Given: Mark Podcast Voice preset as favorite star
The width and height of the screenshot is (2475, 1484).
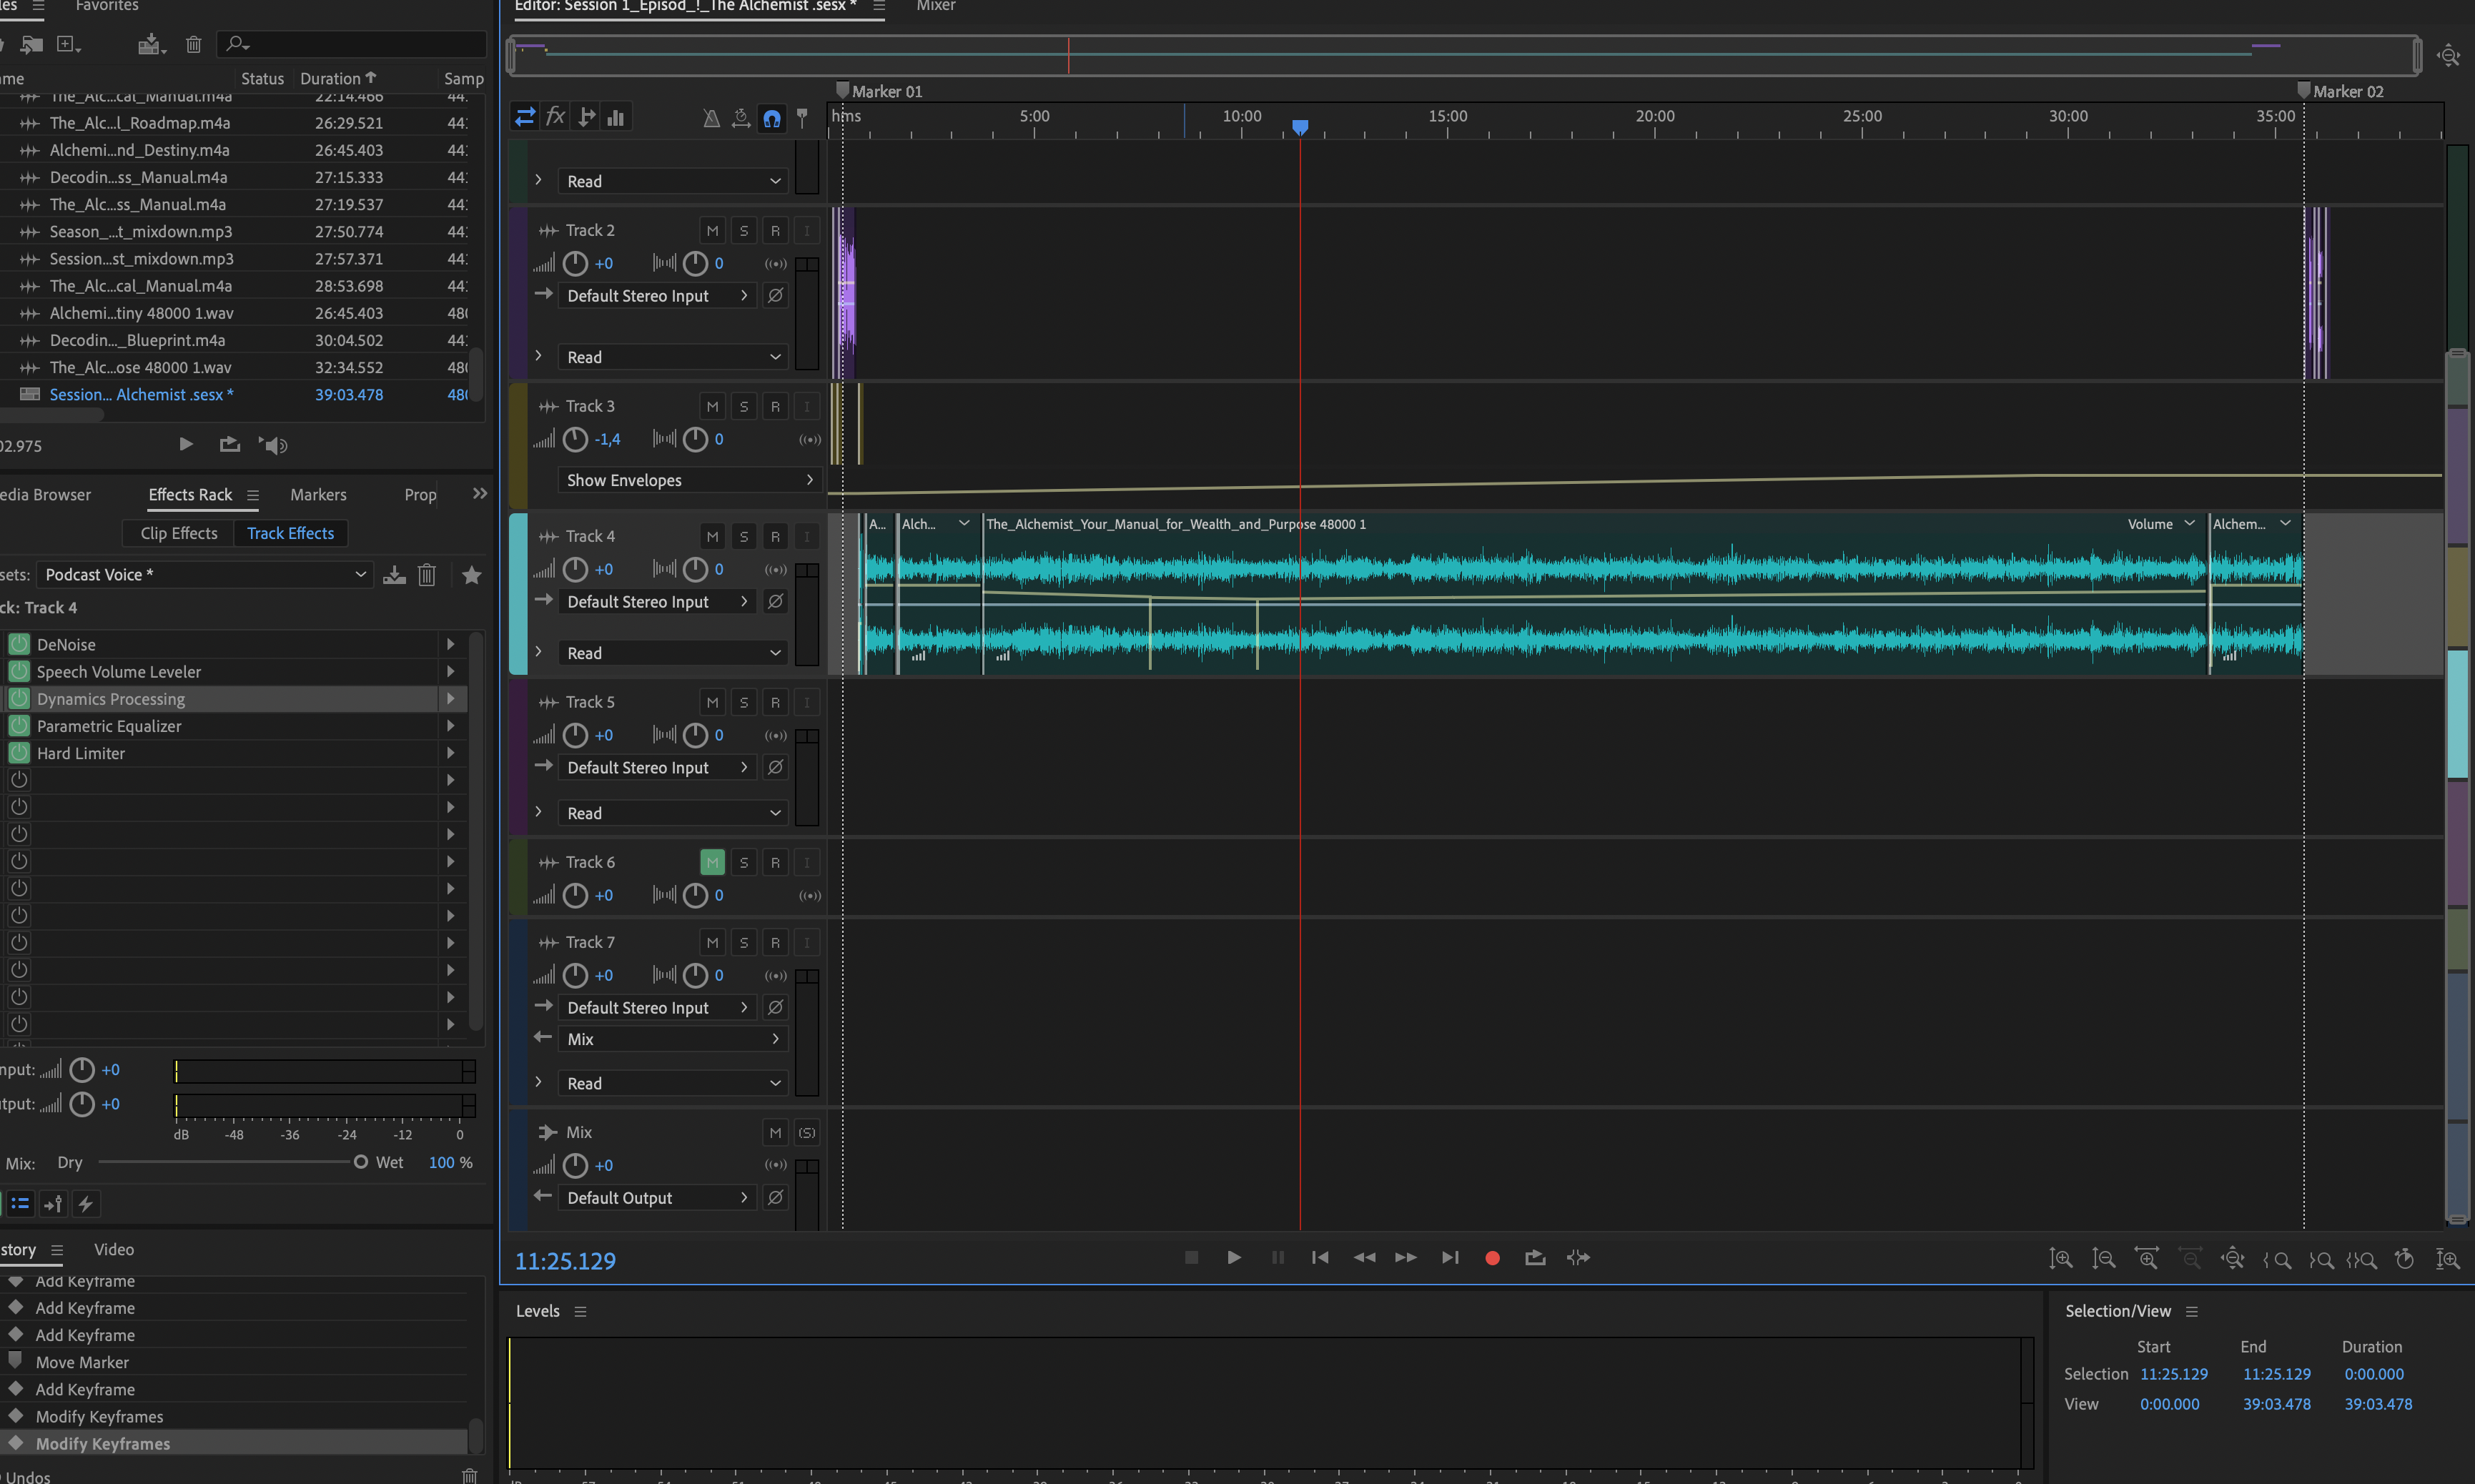Looking at the screenshot, I should pyautogui.click(x=472, y=575).
